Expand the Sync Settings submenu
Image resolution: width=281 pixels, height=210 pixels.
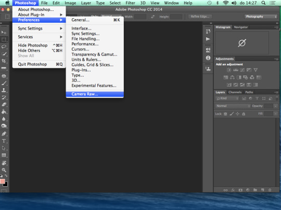pyautogui.click(x=40, y=29)
